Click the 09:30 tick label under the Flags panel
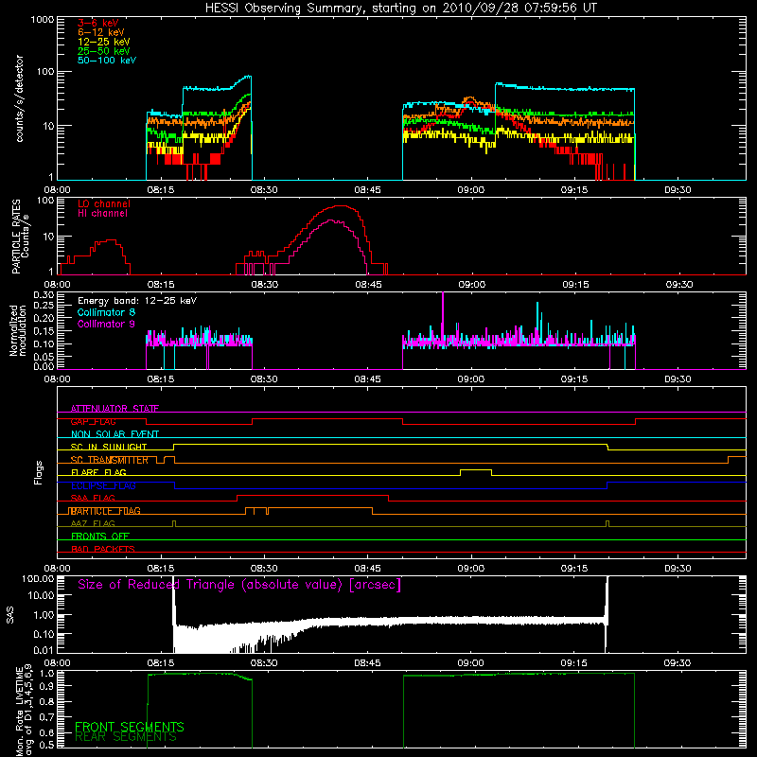 [678, 569]
